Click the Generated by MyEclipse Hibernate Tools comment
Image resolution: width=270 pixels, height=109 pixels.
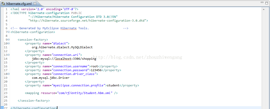[69, 28]
